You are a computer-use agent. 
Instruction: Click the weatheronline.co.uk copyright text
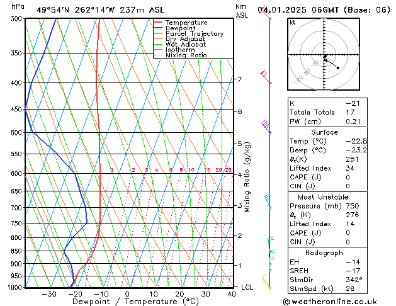[x=330, y=302]
